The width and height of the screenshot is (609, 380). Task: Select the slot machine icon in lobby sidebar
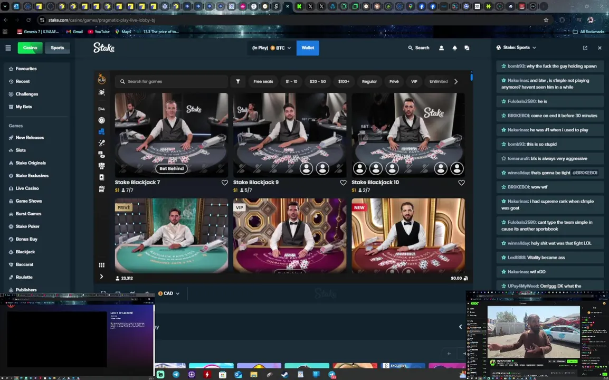(x=102, y=189)
